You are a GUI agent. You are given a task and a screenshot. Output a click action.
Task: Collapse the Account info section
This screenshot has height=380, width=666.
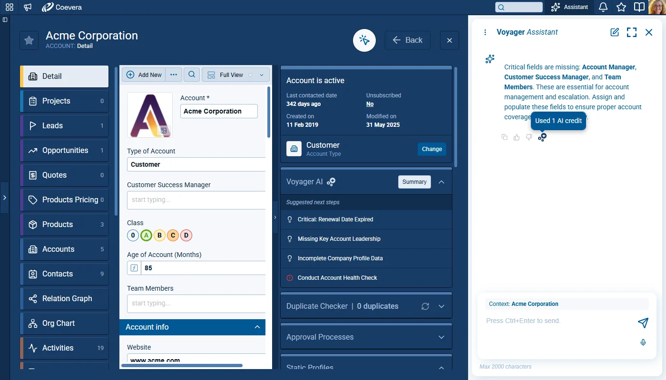coord(257,327)
